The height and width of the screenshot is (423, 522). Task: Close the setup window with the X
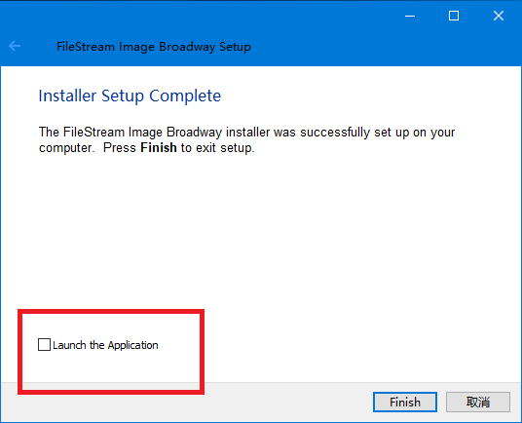(x=499, y=16)
